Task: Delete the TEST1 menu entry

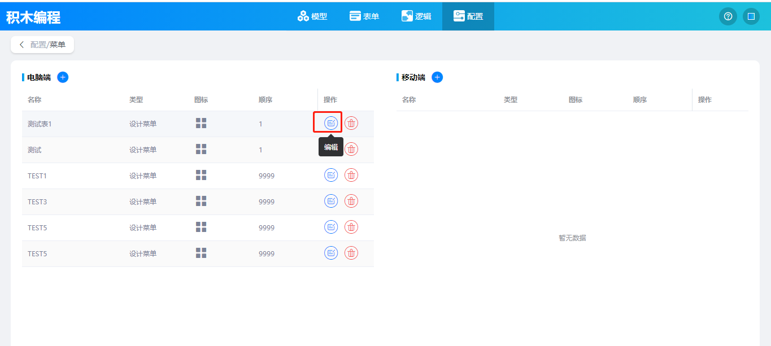Action: click(x=351, y=175)
